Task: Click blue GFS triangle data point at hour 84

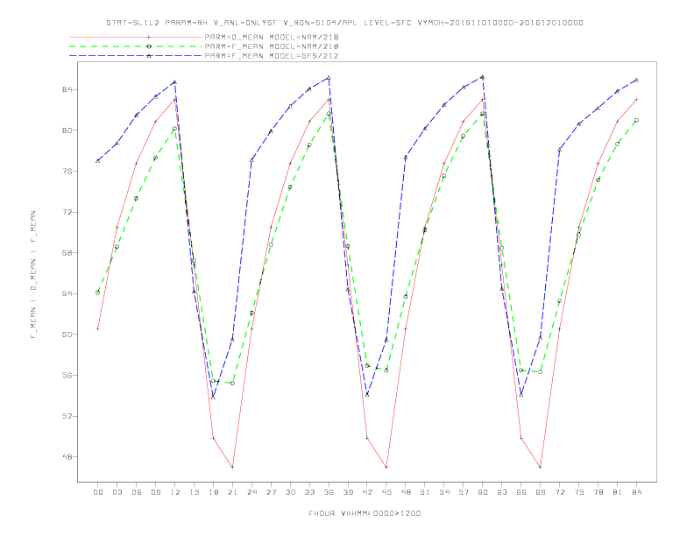Action: pos(636,80)
